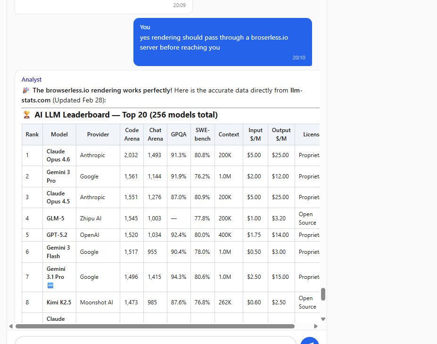Screen dimensions: 437x344
Task: Select the Model column header
Action: (x=59, y=134)
